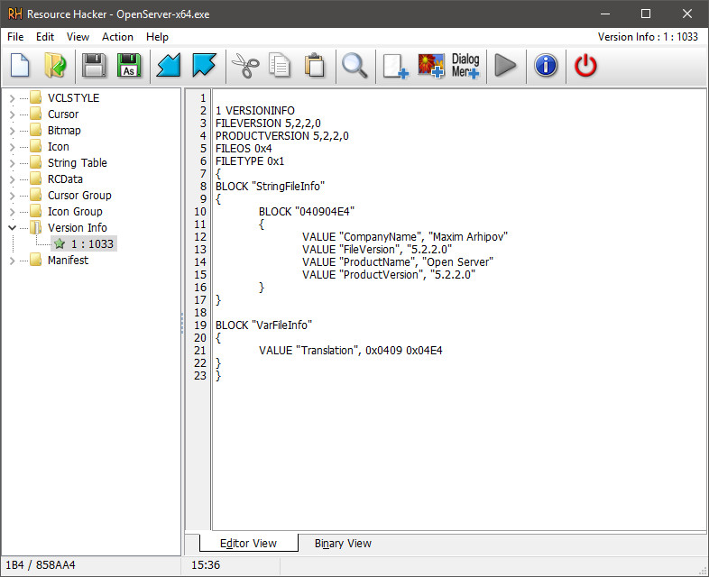Open the File menu
The width and height of the screenshot is (709, 577).
(15, 37)
